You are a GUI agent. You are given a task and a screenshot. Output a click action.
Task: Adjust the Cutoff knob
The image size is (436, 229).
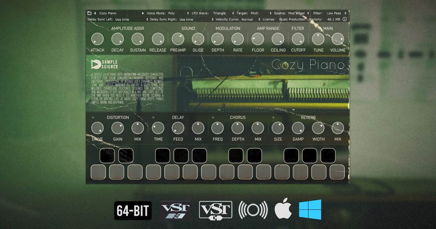click(x=298, y=39)
